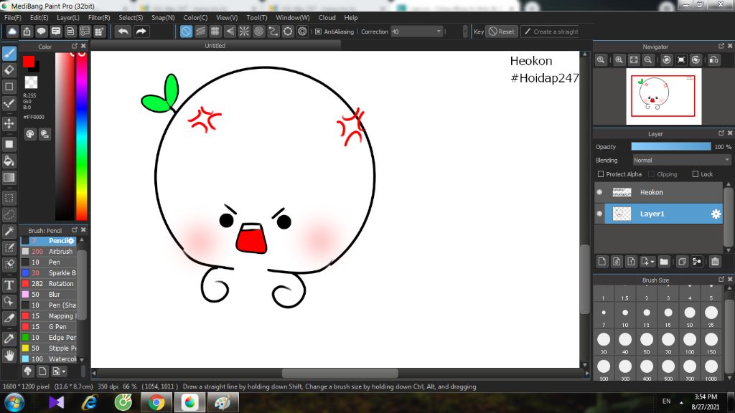This screenshot has height=413, width=735.
Task: Click the Undo arrow
Action: [123, 32]
